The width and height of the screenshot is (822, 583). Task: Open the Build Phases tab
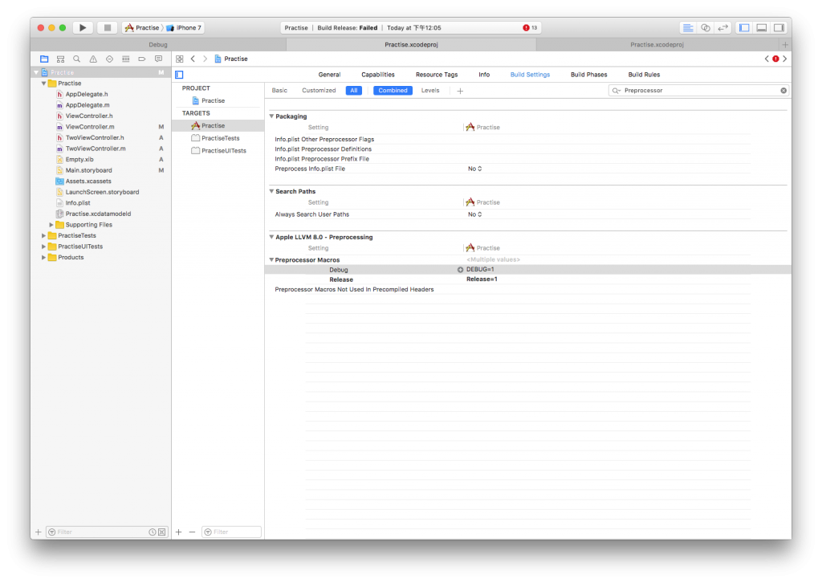point(588,75)
